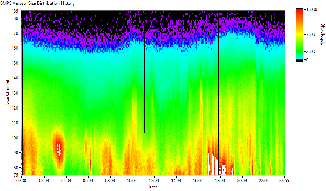The height and width of the screenshot is (191, 326).
Task: Click the 160 size channel tick label
Action: tap(15, 48)
